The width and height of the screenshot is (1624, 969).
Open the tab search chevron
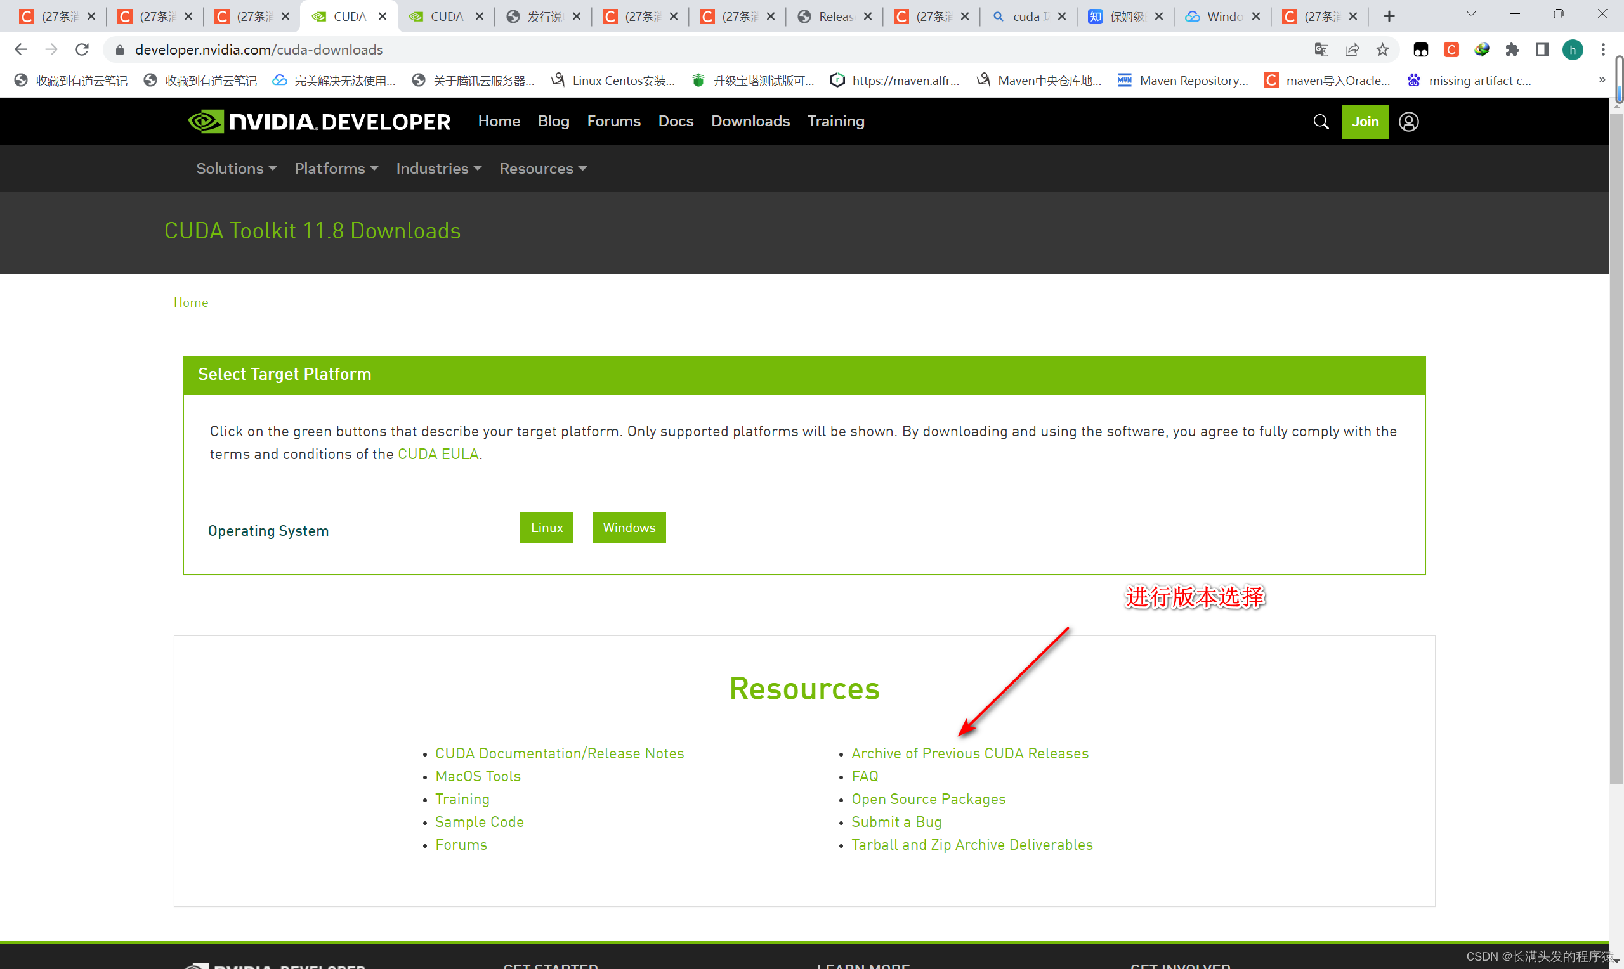(x=1471, y=15)
